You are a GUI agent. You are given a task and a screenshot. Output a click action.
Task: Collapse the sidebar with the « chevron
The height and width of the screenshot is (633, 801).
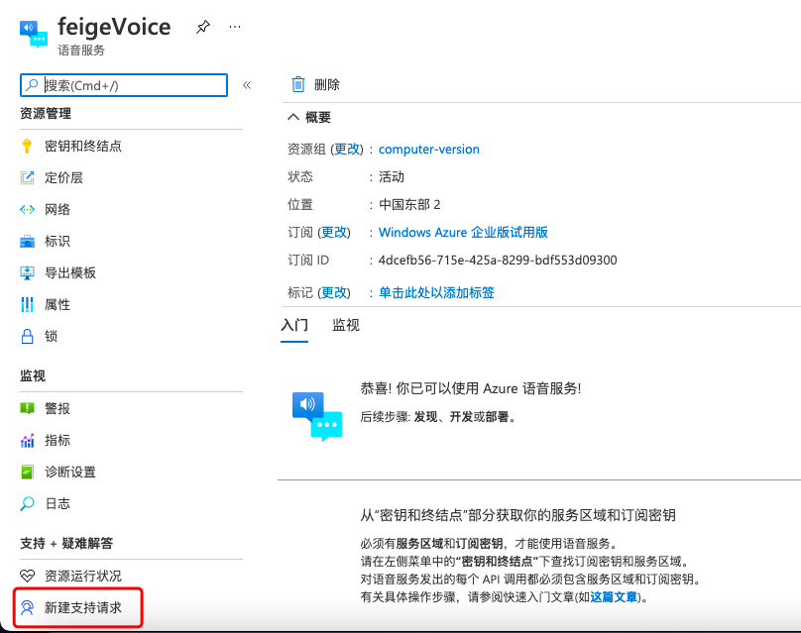coord(247,85)
